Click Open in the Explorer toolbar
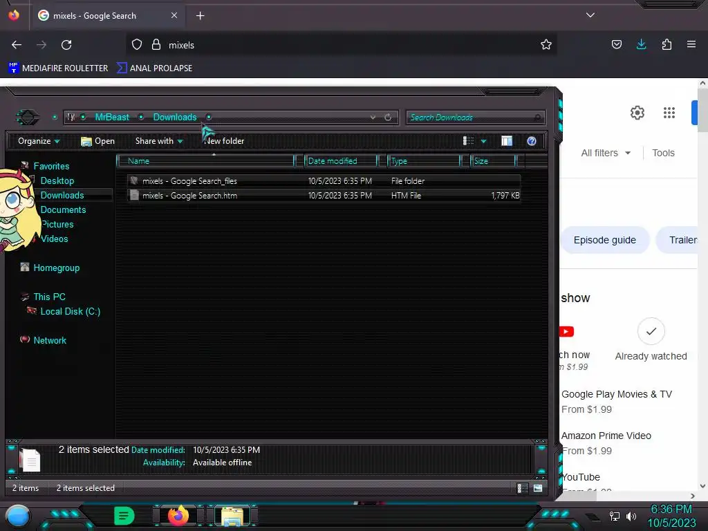Image resolution: width=708 pixels, height=531 pixels. [97, 141]
